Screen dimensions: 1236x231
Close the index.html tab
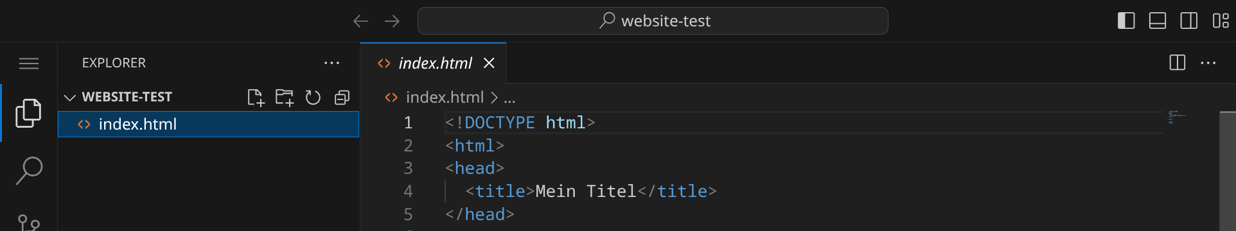489,63
